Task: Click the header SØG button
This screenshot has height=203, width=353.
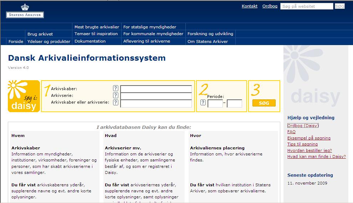Action: (x=340, y=6)
